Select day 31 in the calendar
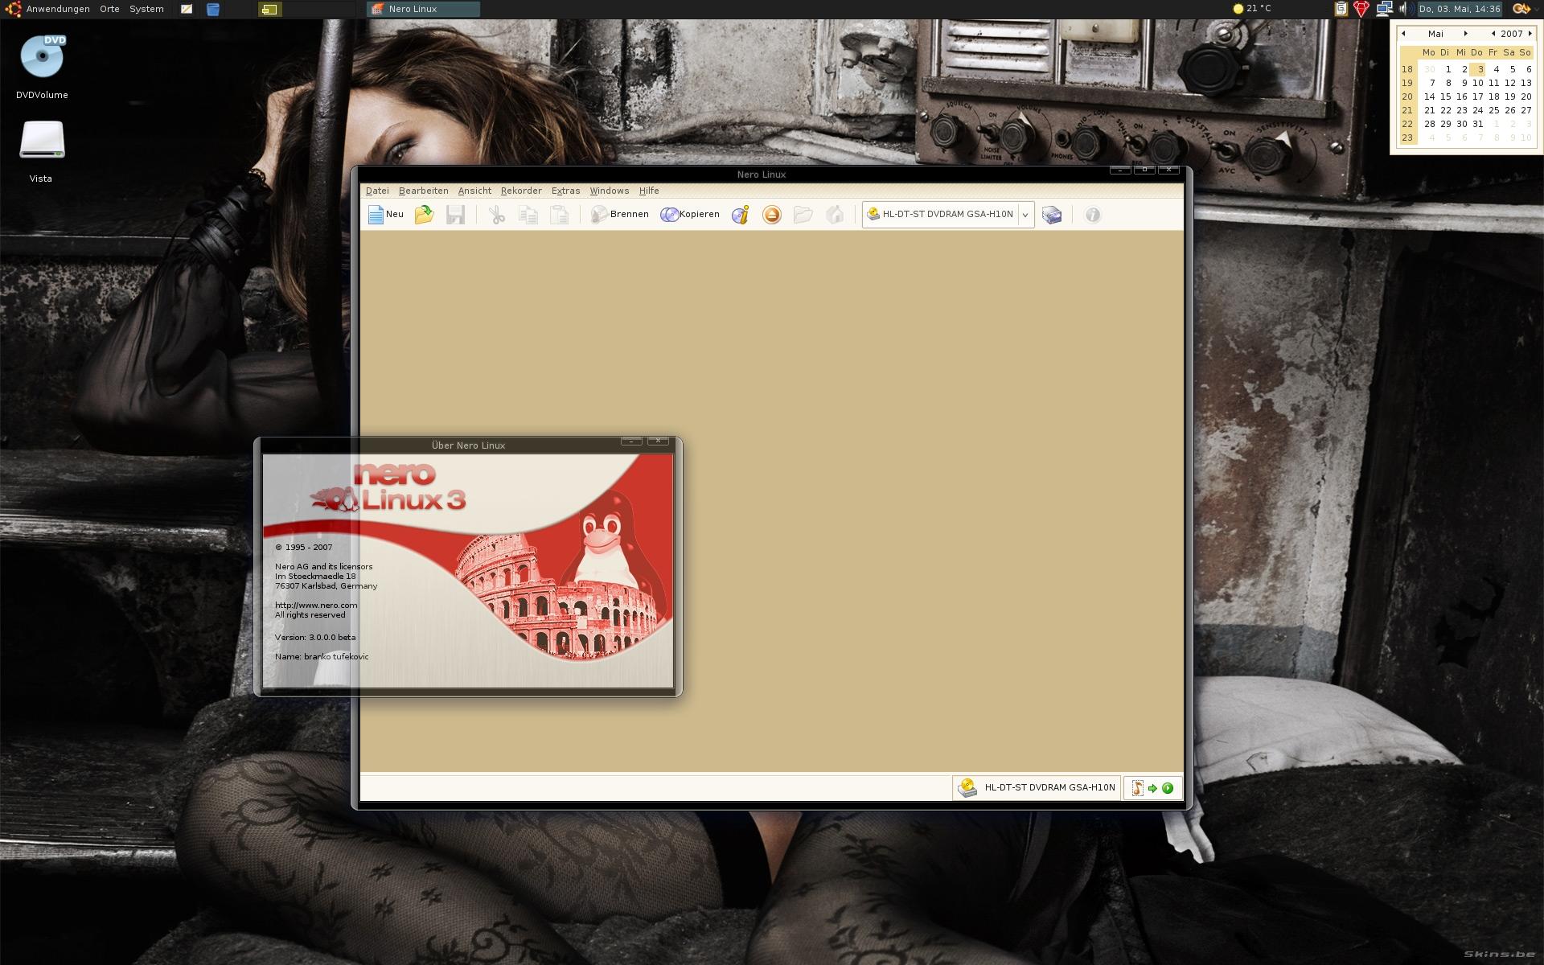The width and height of the screenshot is (1544, 965). tap(1478, 124)
